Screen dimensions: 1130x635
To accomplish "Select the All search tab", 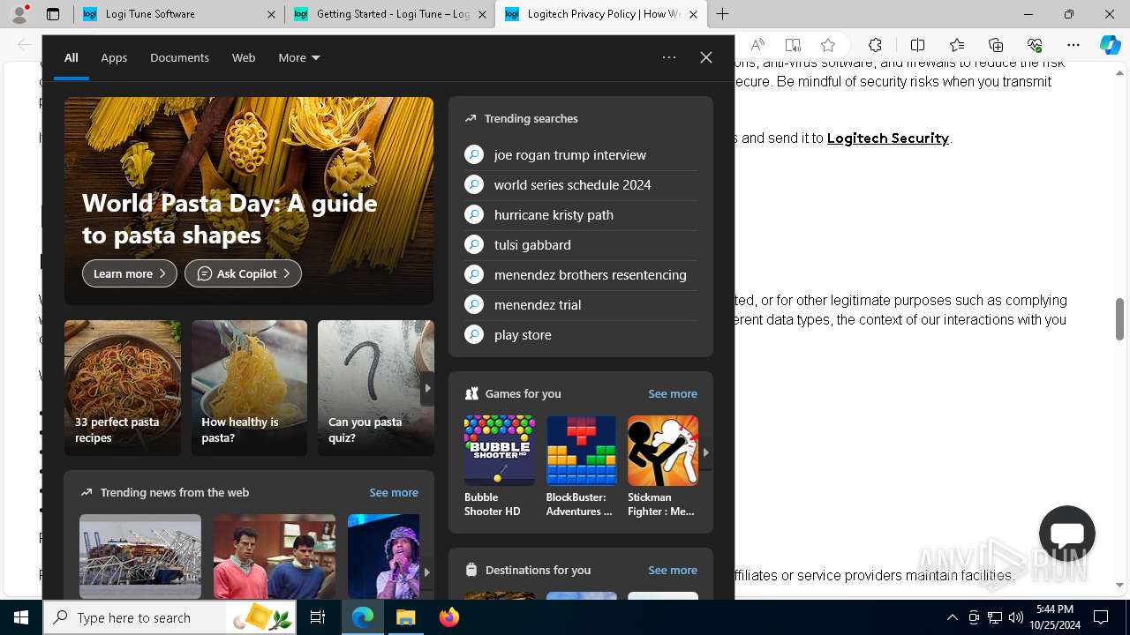I will 72,57.
